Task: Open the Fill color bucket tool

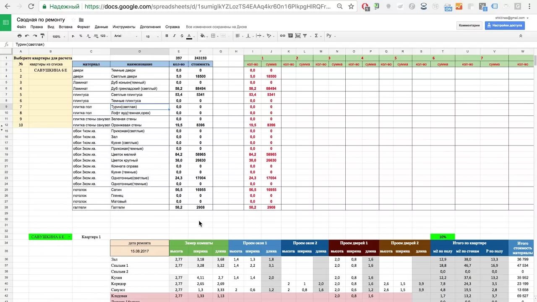Action: point(203,36)
